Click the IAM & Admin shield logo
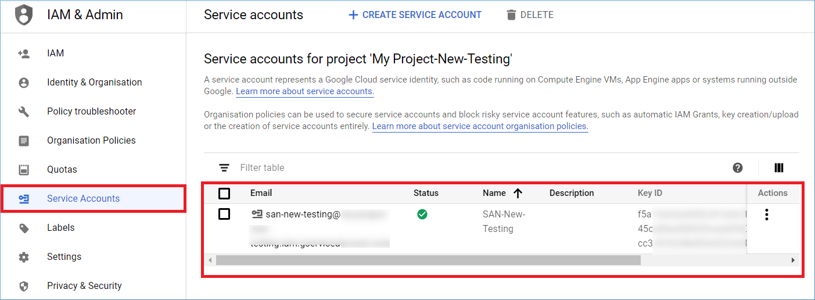The height and width of the screenshot is (300, 815). 24,15
